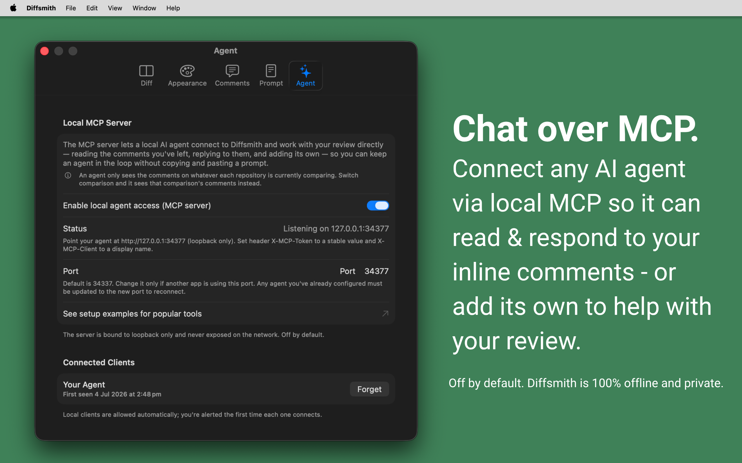The height and width of the screenshot is (463, 742).
Task: Open the Help menu
Action: [173, 8]
